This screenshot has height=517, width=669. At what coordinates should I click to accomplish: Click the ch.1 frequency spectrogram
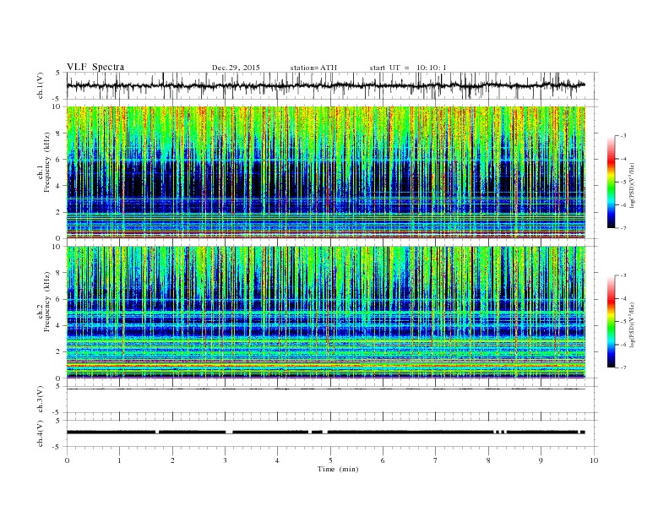(x=326, y=172)
